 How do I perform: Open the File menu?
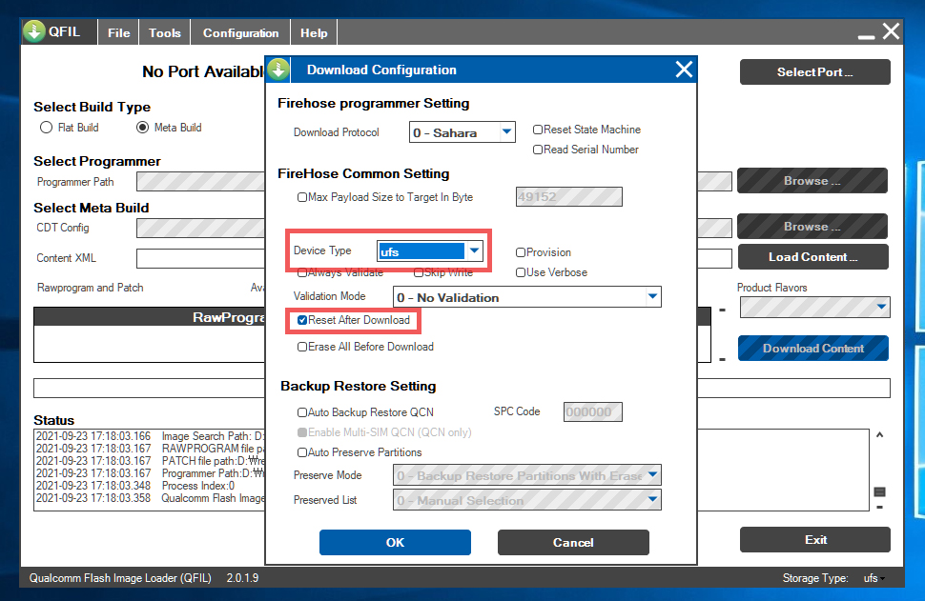click(x=118, y=33)
